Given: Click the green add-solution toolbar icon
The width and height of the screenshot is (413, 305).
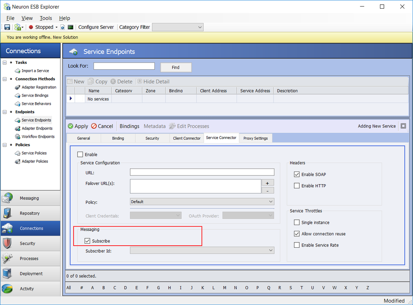Looking at the screenshot, I should click(x=19, y=27).
